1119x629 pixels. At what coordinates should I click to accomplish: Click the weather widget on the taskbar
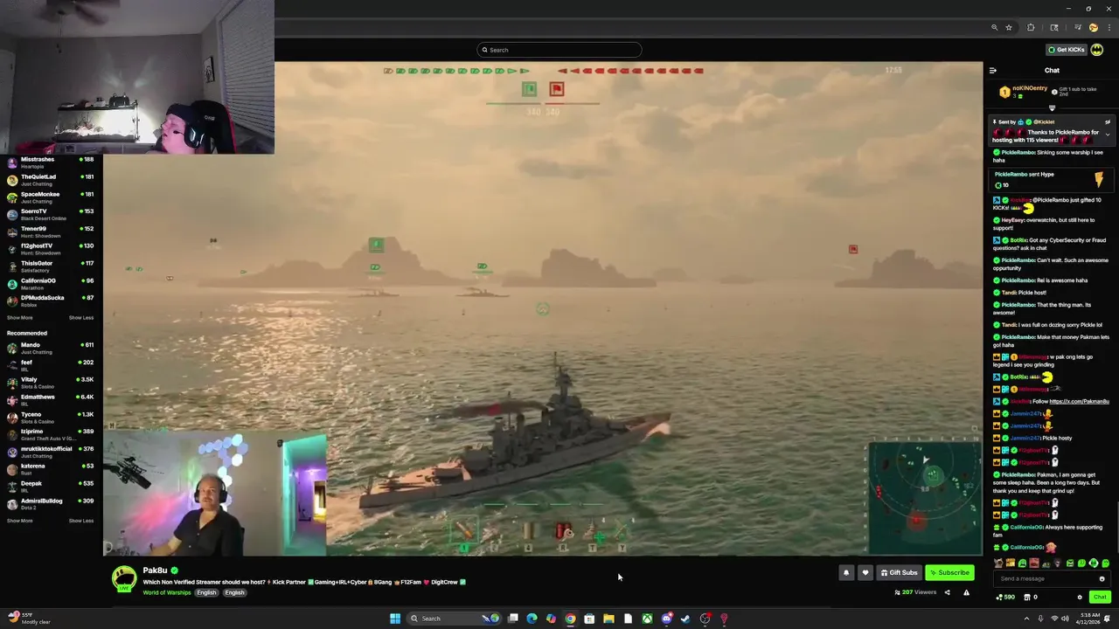[30, 619]
